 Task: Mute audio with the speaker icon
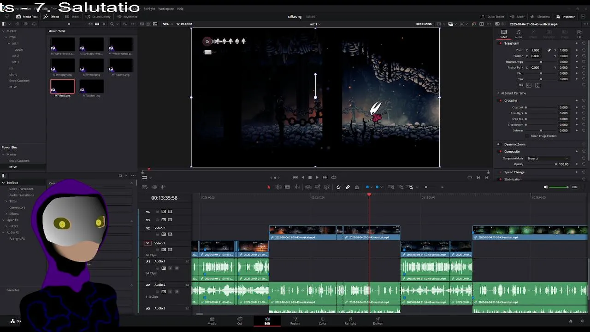546,187
